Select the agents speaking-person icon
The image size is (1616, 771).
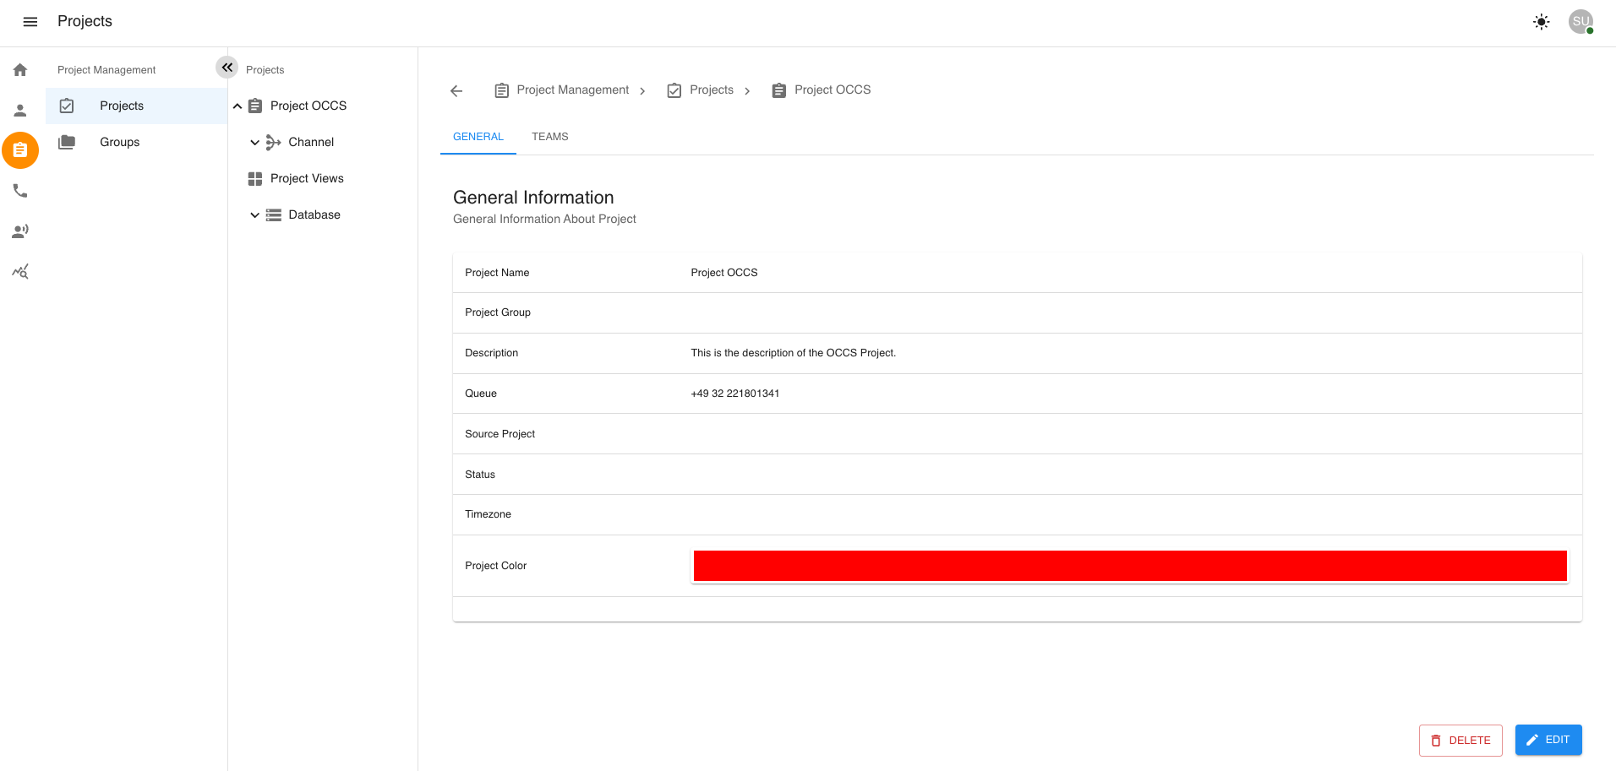[19, 231]
